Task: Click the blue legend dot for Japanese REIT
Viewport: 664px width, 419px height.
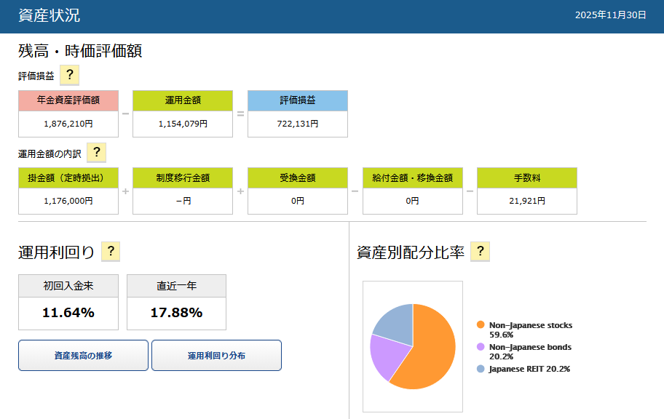Action: 481,369
